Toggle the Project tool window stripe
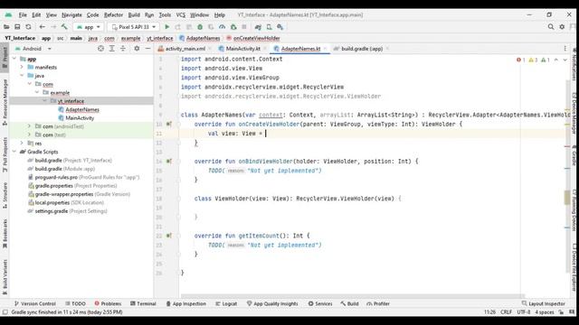Image resolution: width=579 pixels, height=325 pixels. [5, 57]
